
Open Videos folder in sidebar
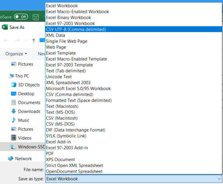click(21, 138)
